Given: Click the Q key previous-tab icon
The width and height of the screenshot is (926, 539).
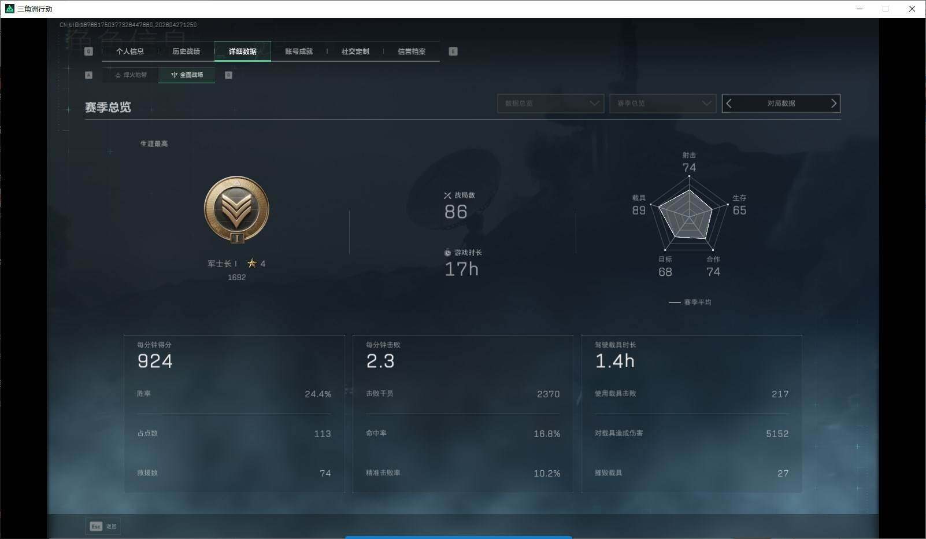Looking at the screenshot, I should click(88, 51).
